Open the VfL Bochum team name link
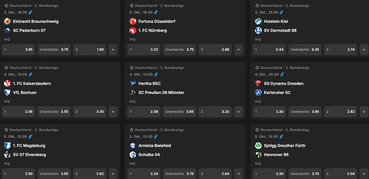 pos(25,92)
